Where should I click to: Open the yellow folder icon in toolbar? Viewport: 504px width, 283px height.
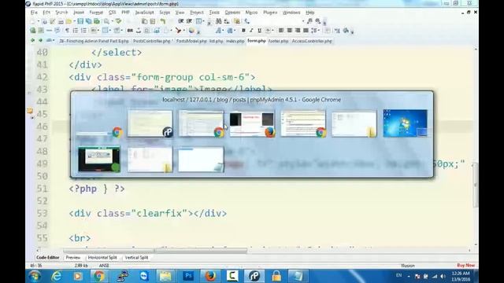tap(69, 21)
